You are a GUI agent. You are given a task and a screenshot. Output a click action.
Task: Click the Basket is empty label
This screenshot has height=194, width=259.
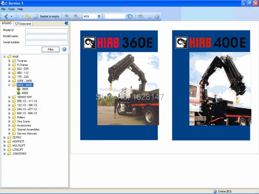pyautogui.click(x=50, y=16)
